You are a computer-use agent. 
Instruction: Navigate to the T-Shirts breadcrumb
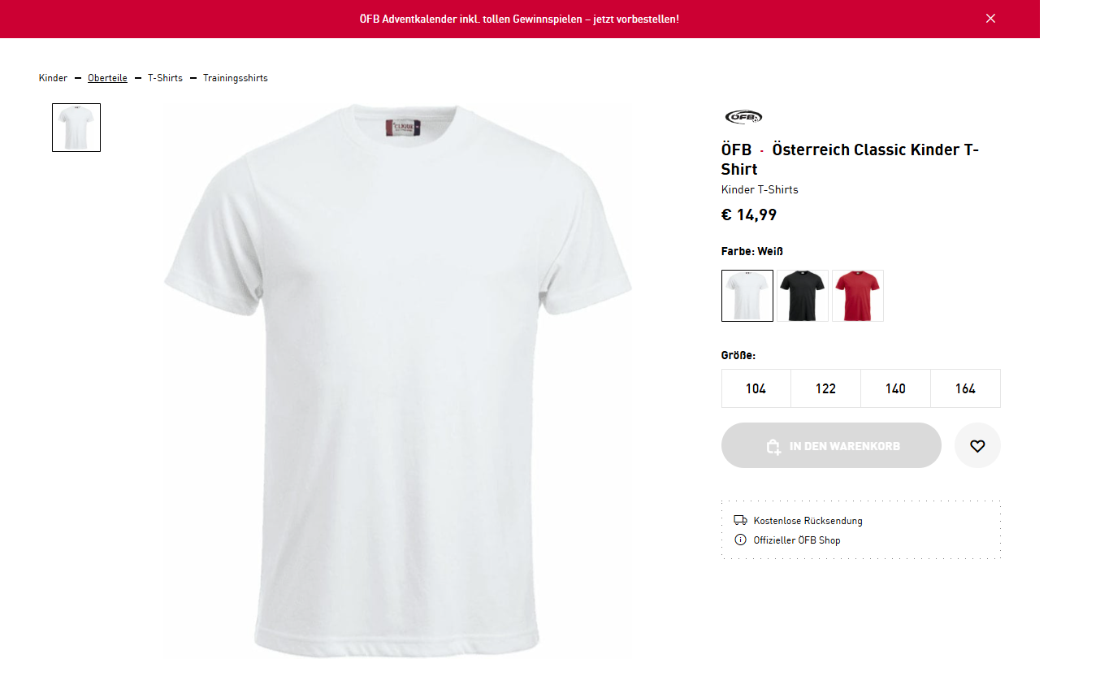165,78
